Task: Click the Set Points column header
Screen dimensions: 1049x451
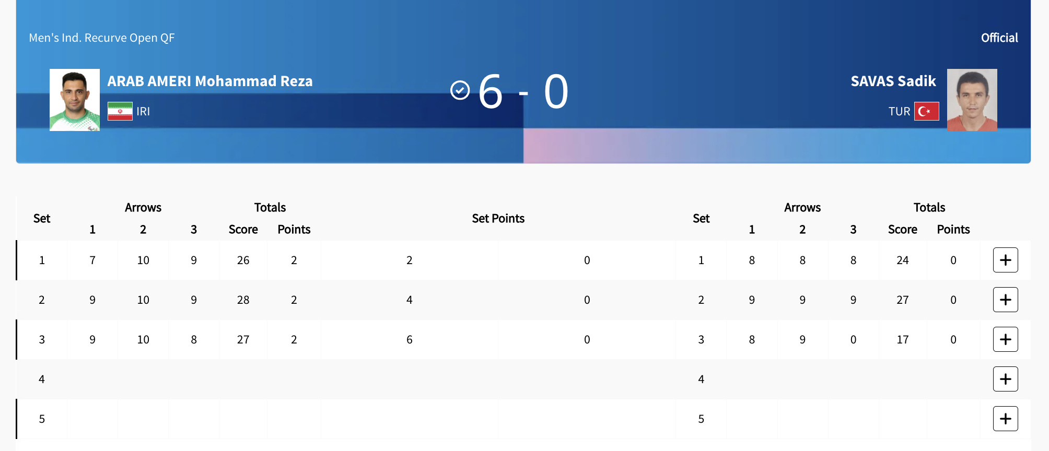Action: [x=498, y=218]
